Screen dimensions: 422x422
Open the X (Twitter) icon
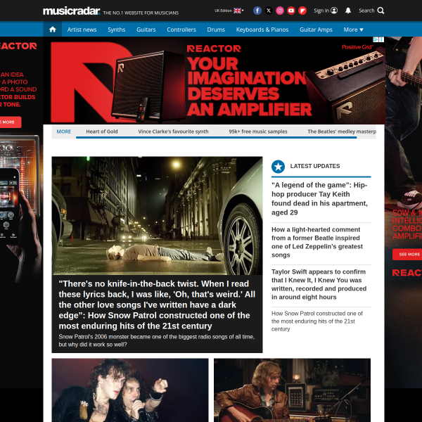(x=269, y=11)
